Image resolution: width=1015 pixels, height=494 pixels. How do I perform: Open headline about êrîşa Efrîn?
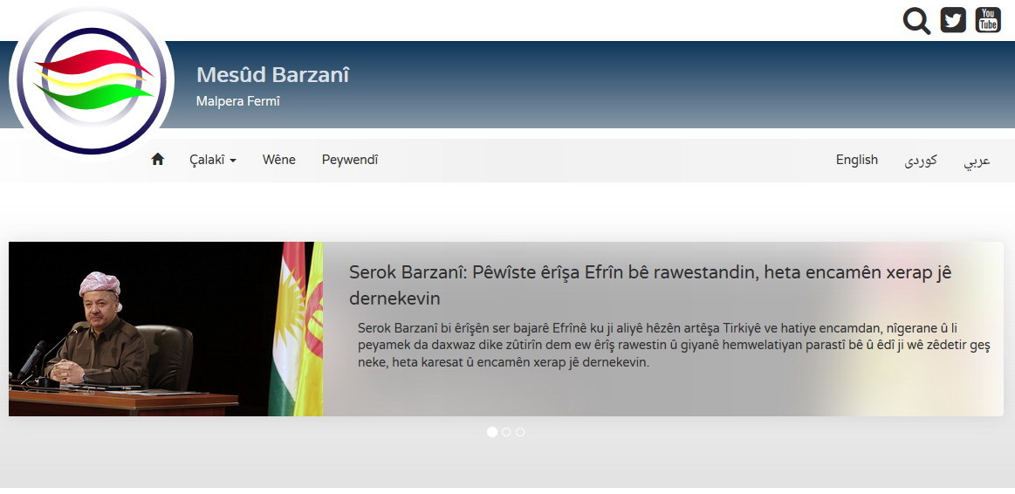(x=650, y=285)
